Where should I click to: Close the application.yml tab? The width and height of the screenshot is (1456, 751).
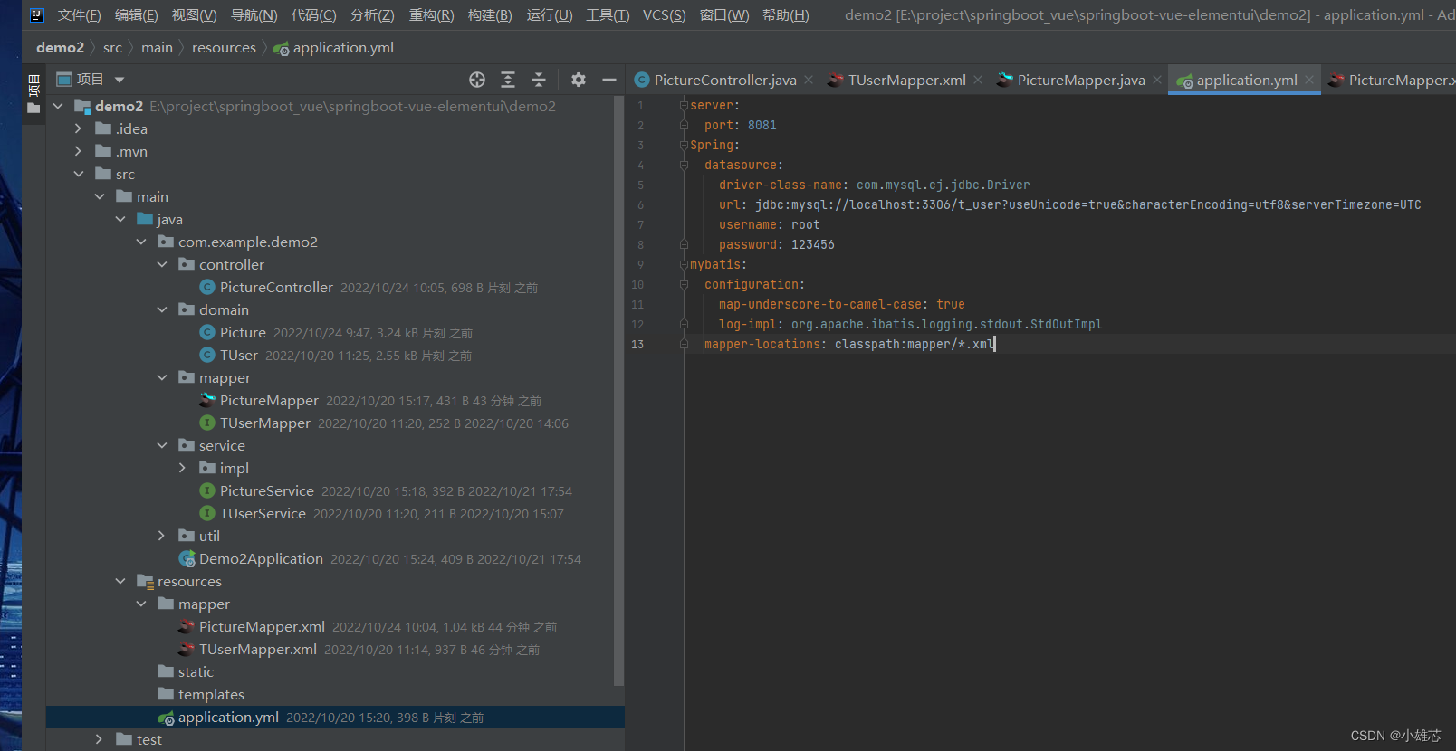tap(1309, 80)
